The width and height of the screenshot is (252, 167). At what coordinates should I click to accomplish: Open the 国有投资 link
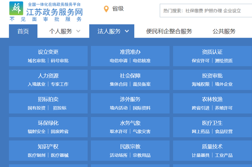(x=37, y=108)
